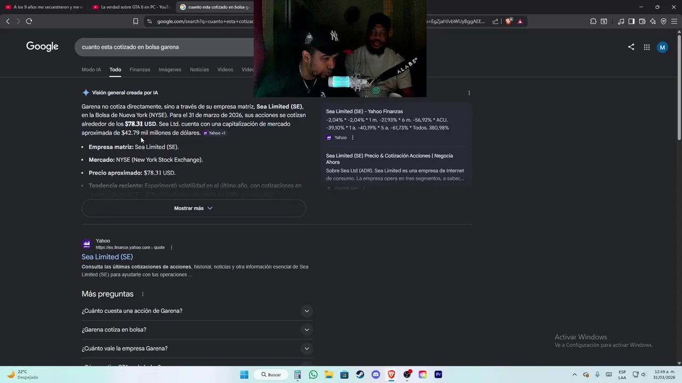
Task: Open the Brave VPN shield icon
Action: [x=663, y=21]
